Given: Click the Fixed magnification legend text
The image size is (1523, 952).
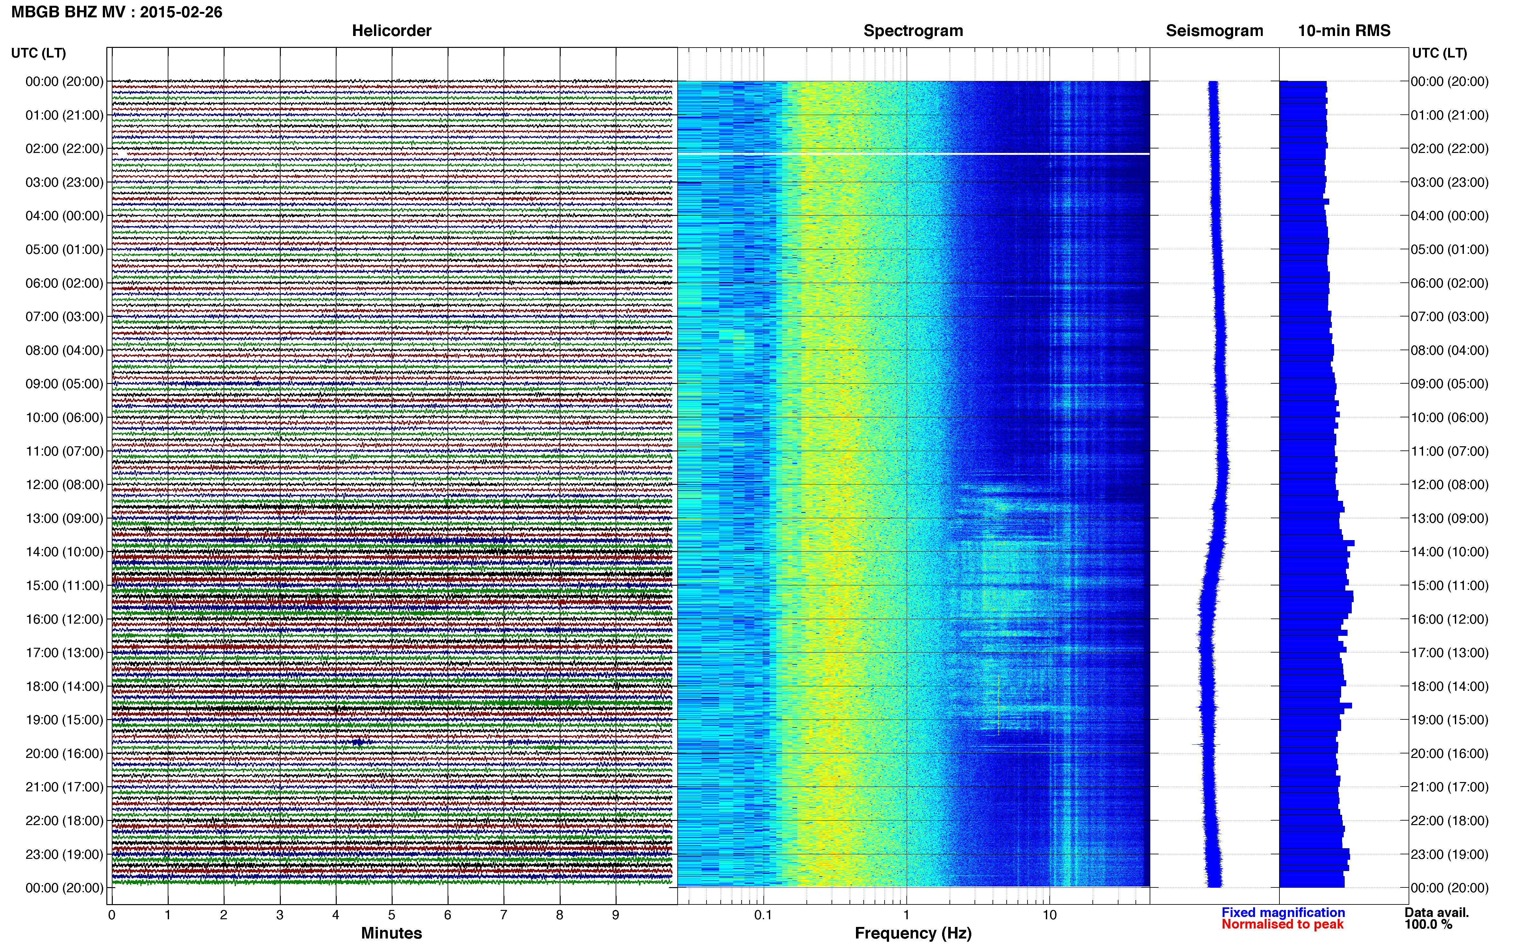Looking at the screenshot, I should point(1283,912).
